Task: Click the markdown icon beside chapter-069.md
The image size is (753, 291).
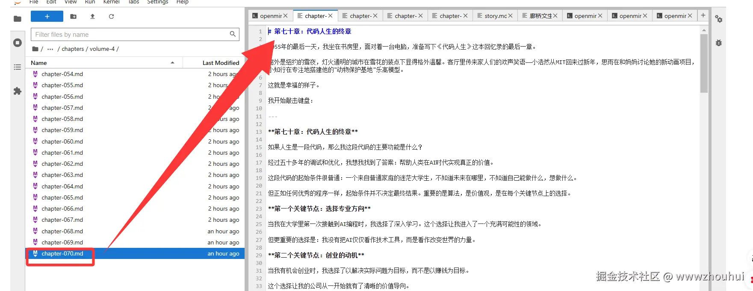Action: (x=35, y=242)
